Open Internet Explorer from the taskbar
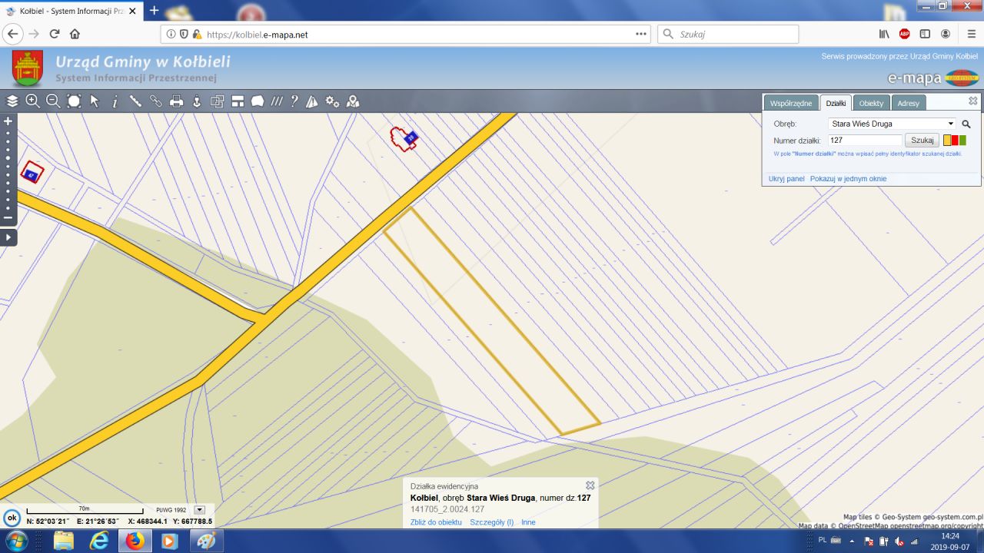Image resolution: width=984 pixels, height=553 pixels. coord(99,541)
